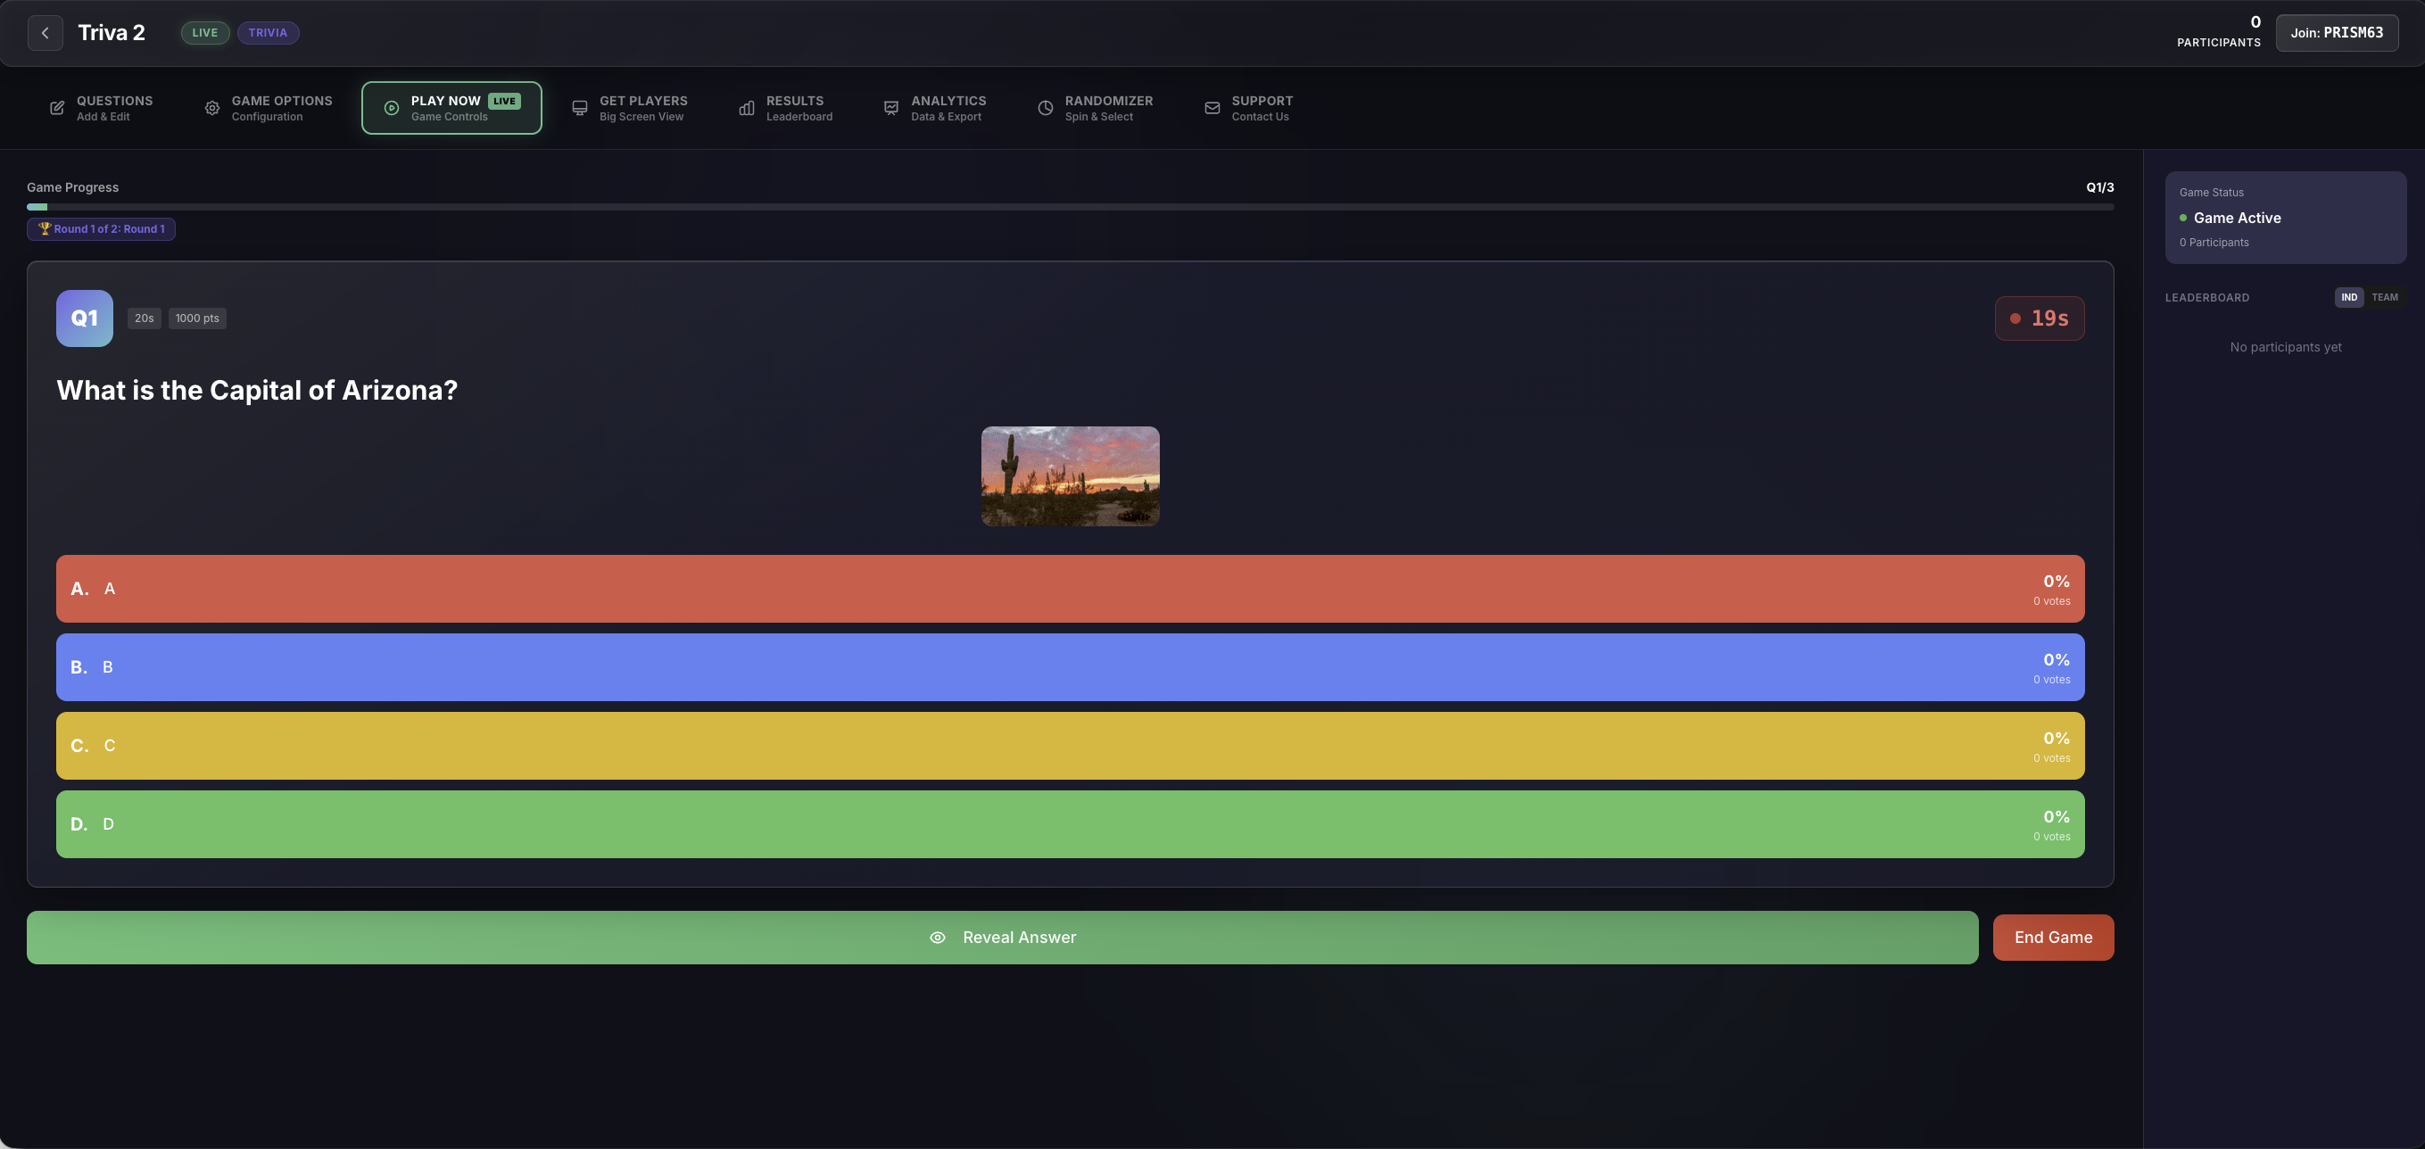
Task: Click the TRIVIA badge
Action: coord(269,33)
